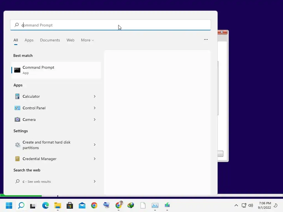Open the Mail app from taskbar

82,205
